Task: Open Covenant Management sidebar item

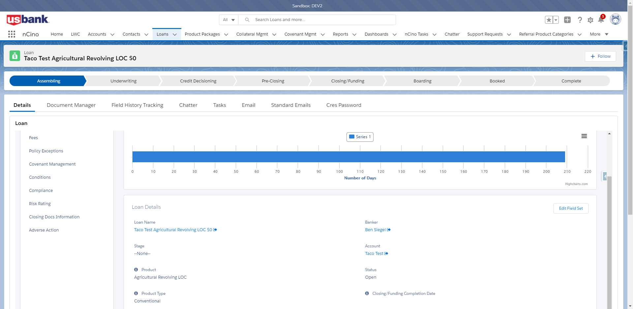Action: (52, 164)
